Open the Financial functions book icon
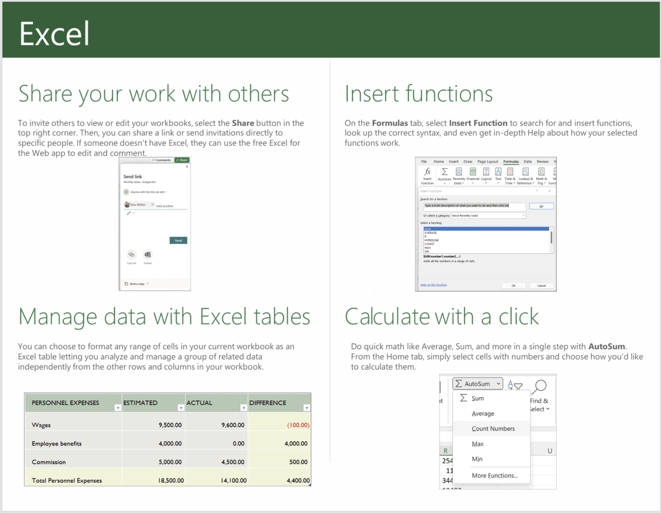Image resolution: width=661 pixels, height=513 pixels. click(473, 172)
